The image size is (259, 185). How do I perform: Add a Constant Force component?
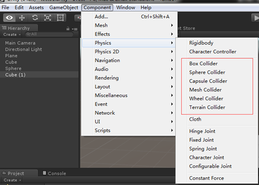pyautogui.click(x=217, y=178)
